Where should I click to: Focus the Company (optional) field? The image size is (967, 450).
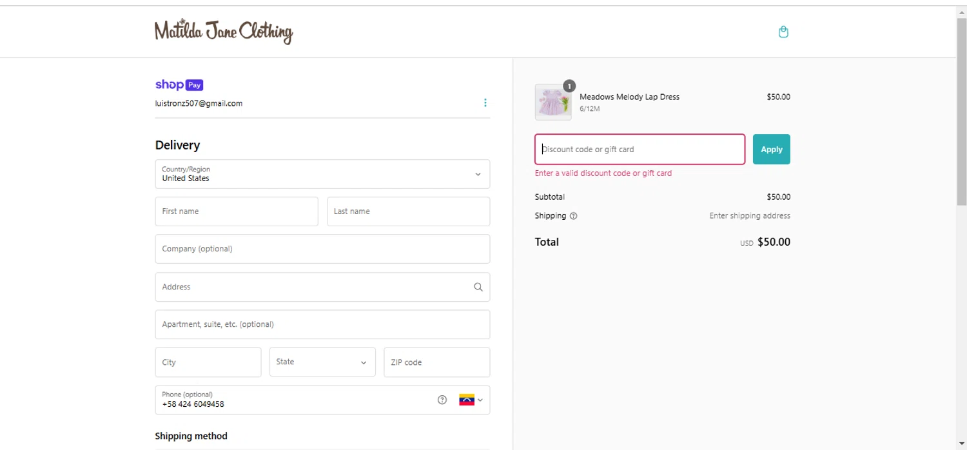pyautogui.click(x=322, y=249)
